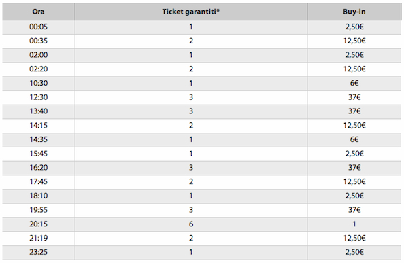The image size is (404, 263).
Task: Click the 02:20 row's 12,50€ buy-in
Action: click(354, 69)
